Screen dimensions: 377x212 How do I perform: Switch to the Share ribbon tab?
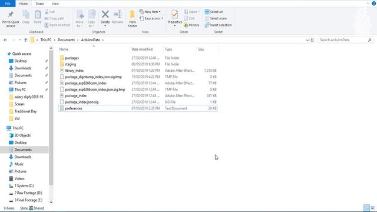point(39,4)
